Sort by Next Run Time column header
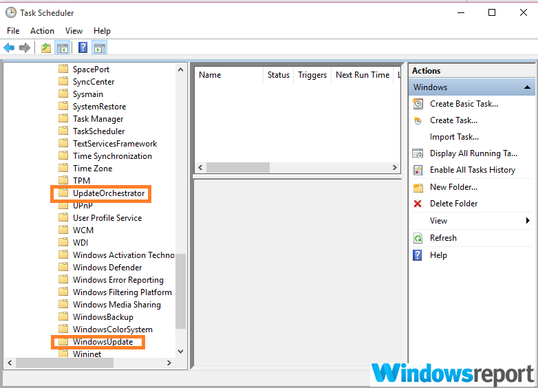538x388 pixels. point(363,75)
